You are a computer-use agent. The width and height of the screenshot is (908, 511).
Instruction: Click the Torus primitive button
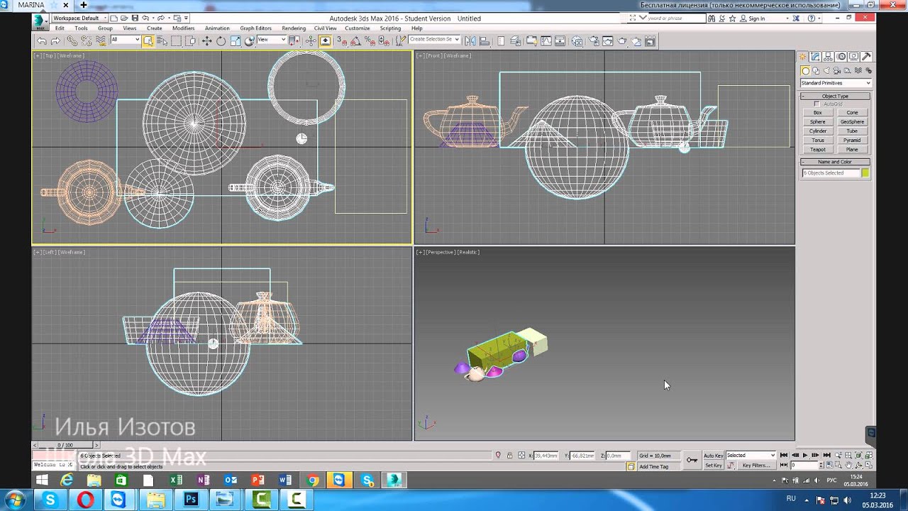(x=818, y=141)
